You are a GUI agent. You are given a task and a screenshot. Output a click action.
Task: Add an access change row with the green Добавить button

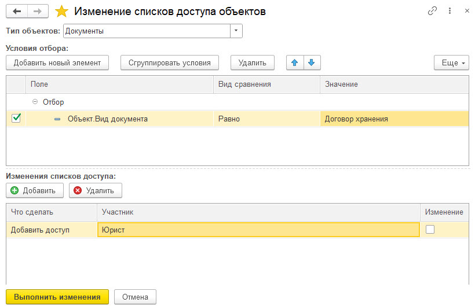click(x=35, y=190)
